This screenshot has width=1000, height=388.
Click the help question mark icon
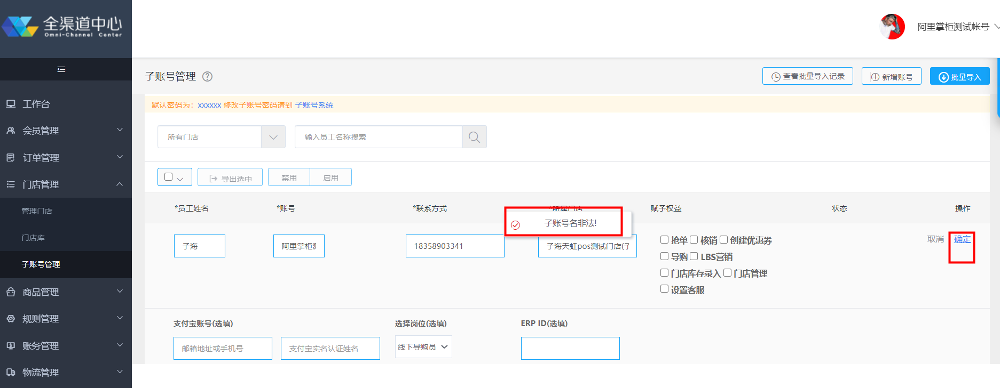pyautogui.click(x=208, y=77)
